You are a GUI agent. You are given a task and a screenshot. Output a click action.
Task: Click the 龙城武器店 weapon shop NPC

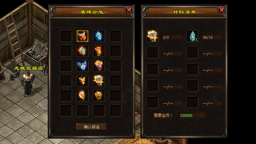pyautogui.click(x=28, y=84)
